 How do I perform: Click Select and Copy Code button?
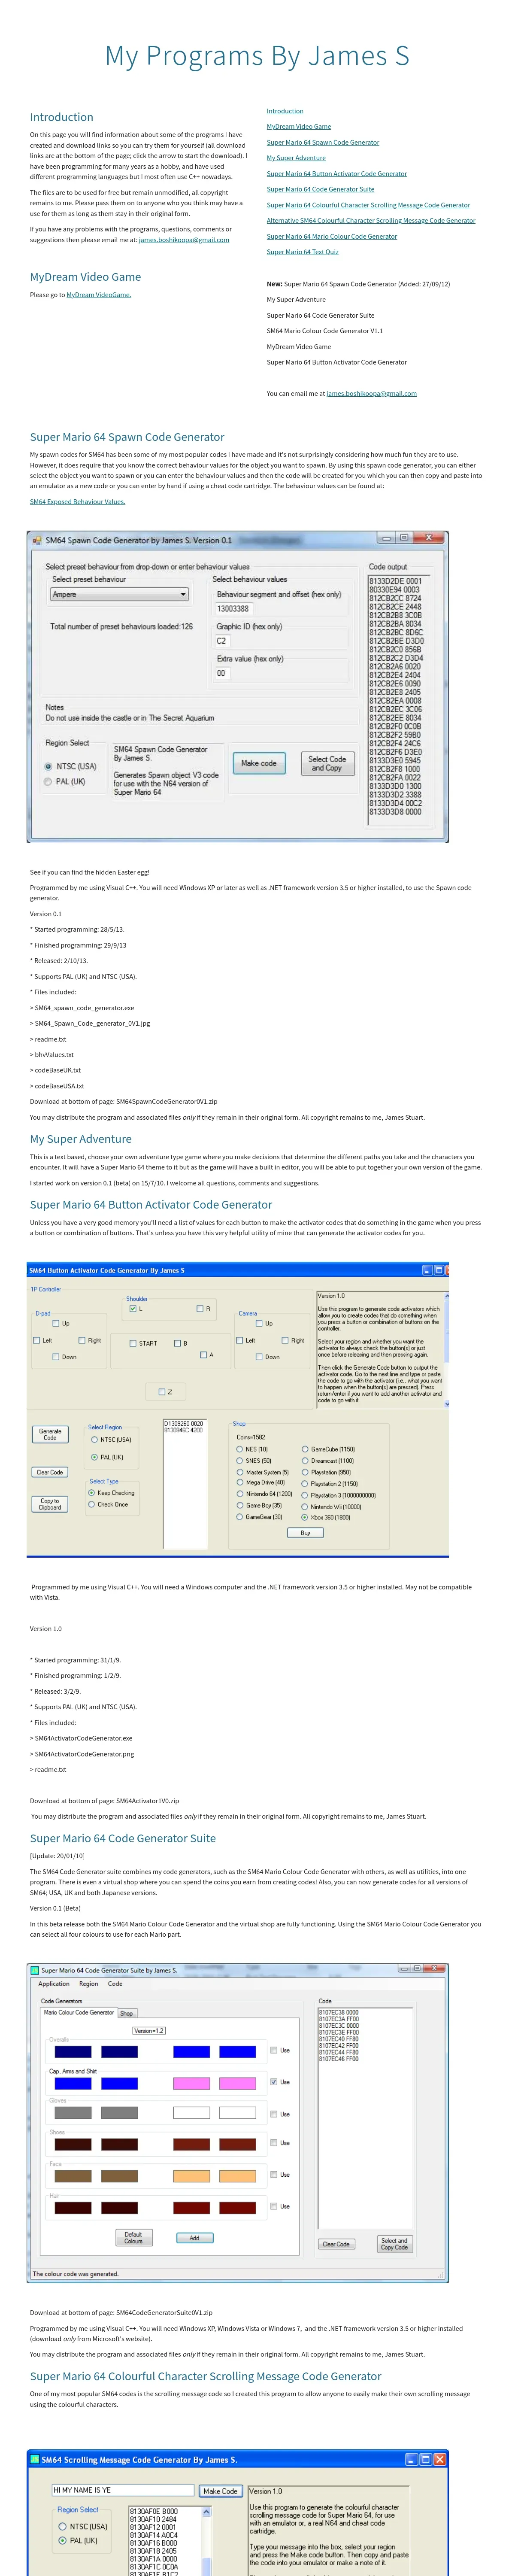click(394, 2244)
